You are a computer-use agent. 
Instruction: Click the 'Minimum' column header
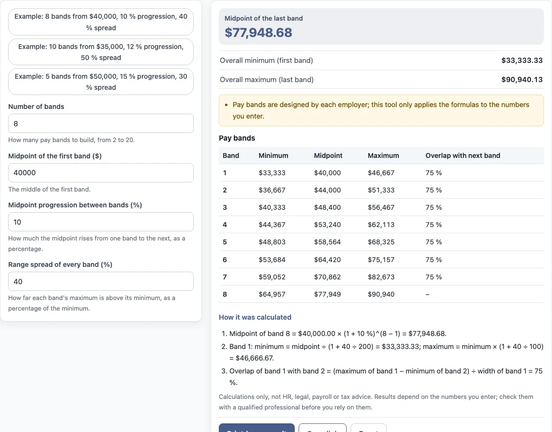tap(273, 156)
